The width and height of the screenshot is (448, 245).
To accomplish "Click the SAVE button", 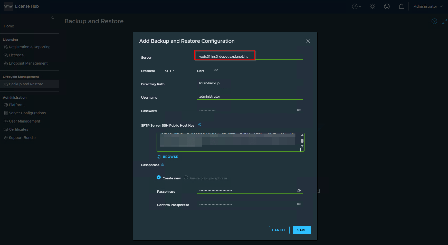I will [x=302, y=230].
